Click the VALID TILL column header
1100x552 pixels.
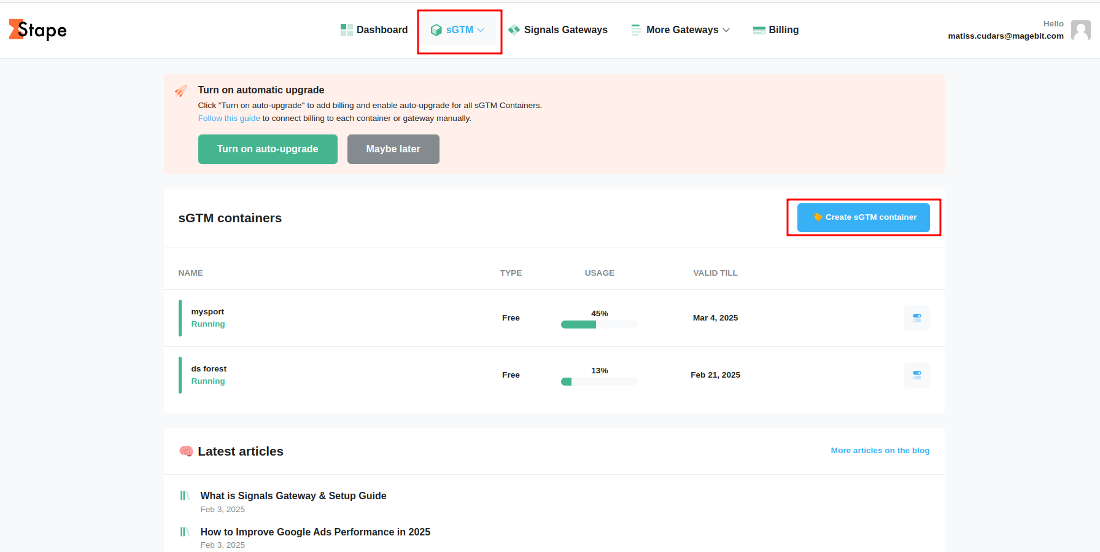[716, 273]
